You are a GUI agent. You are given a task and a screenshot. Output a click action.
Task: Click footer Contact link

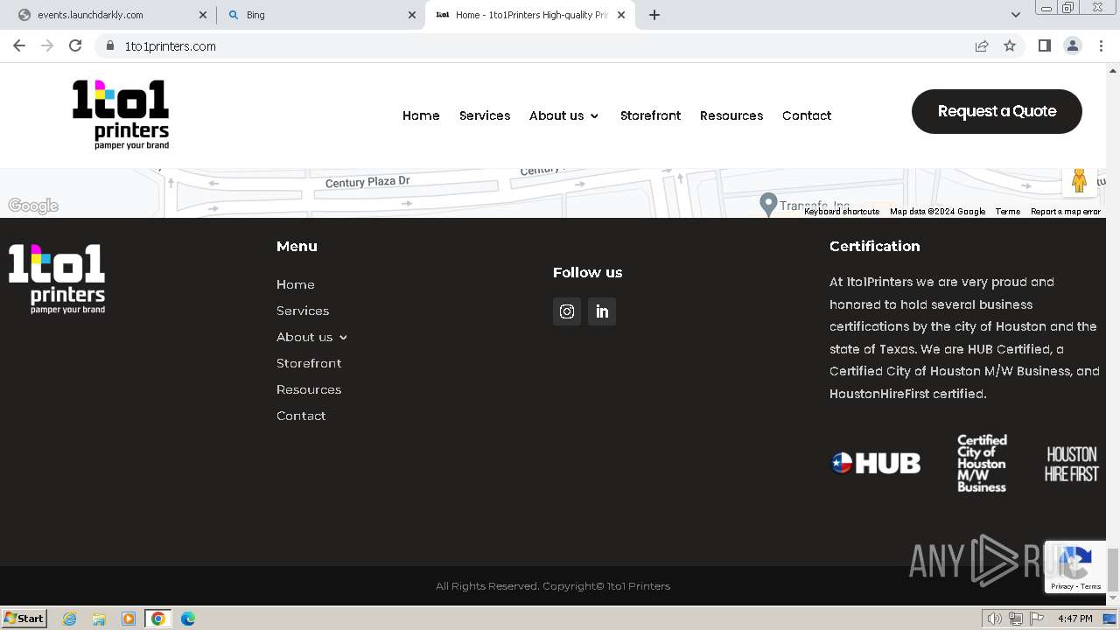coord(301,416)
